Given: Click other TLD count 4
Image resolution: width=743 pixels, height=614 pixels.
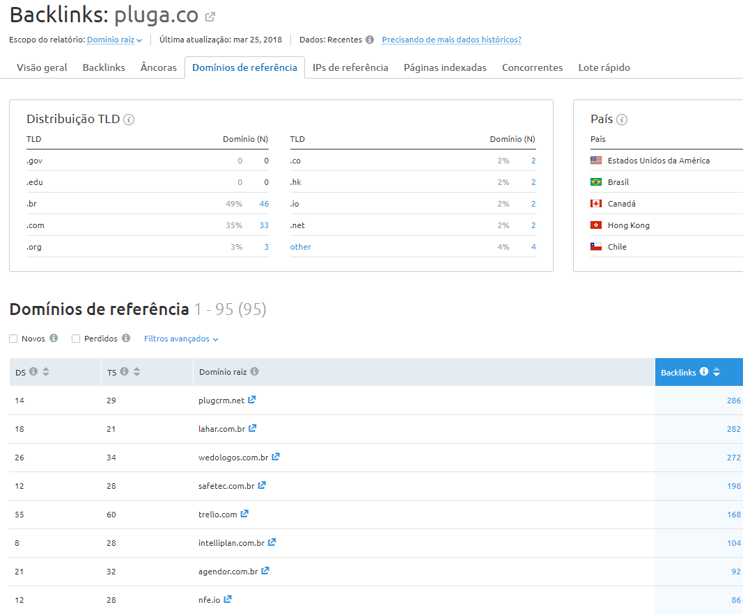Looking at the screenshot, I should click(x=533, y=247).
